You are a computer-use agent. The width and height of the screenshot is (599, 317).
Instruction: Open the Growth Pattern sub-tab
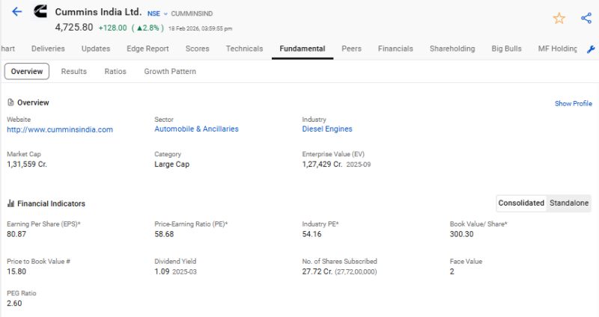tap(170, 72)
